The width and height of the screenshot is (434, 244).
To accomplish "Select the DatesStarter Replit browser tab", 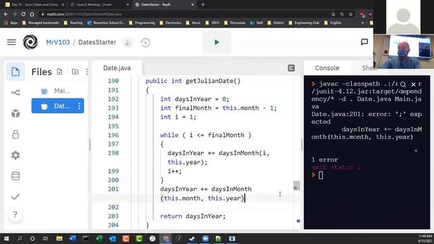I will point(164,5).
